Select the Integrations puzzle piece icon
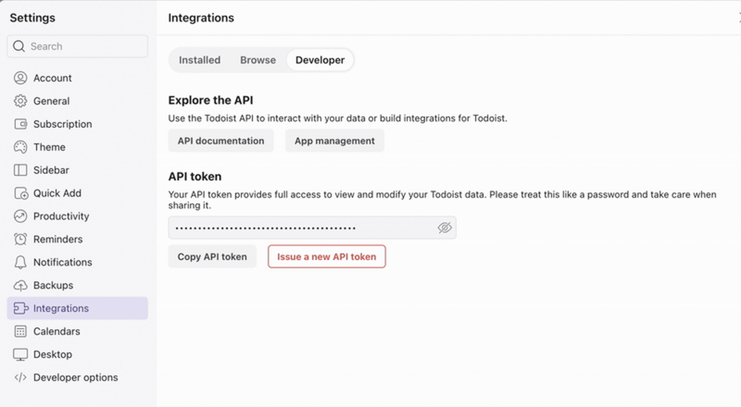Screen dimensions: 741x407 click(21, 308)
